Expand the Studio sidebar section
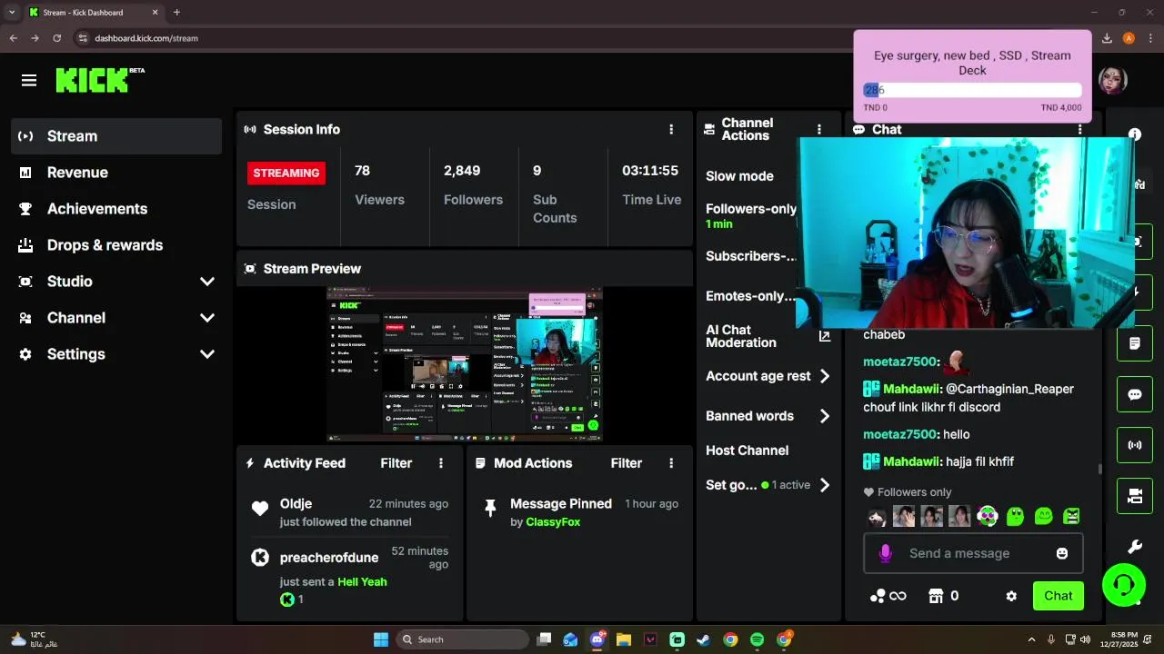The height and width of the screenshot is (654, 1164). (207, 282)
